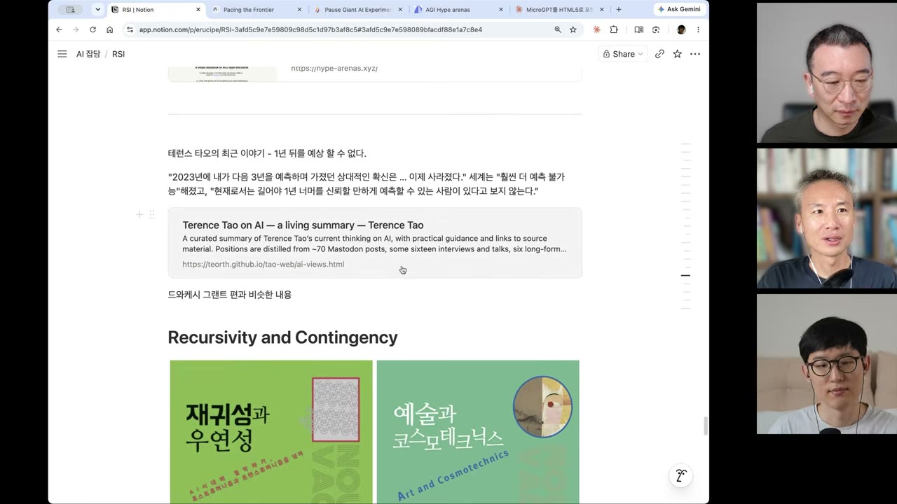
Task: Grab the six-dot block drag handle
Action: (151, 214)
